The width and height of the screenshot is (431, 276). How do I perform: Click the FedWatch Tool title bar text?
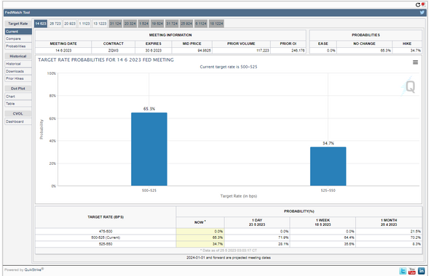point(17,12)
